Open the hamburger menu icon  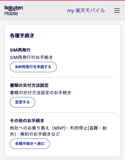117,10
